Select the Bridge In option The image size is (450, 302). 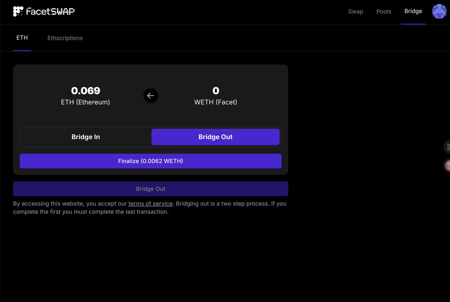(x=86, y=137)
